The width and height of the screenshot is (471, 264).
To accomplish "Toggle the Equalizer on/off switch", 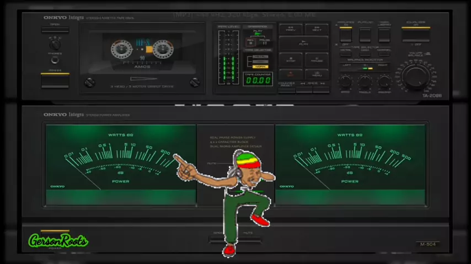I will coord(415,34).
